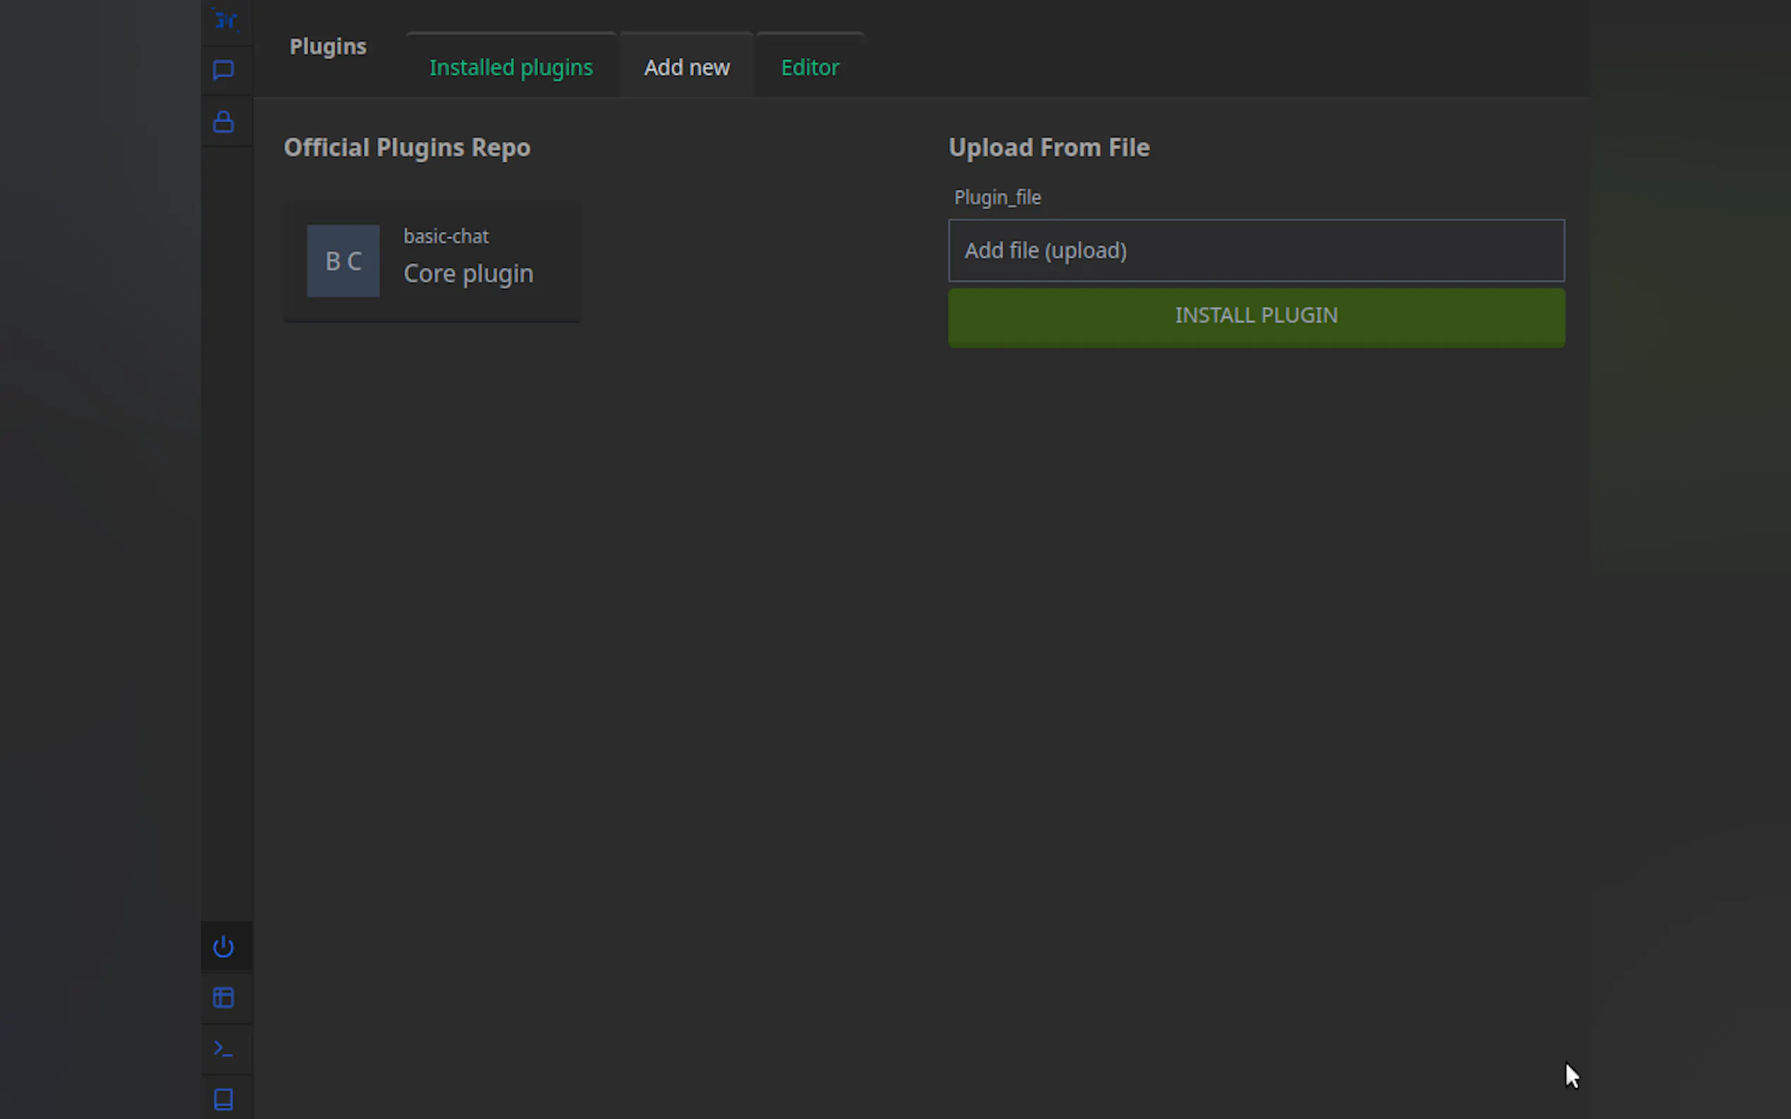Open the chat speech-bubble icon
The height and width of the screenshot is (1119, 1791).
click(x=224, y=70)
